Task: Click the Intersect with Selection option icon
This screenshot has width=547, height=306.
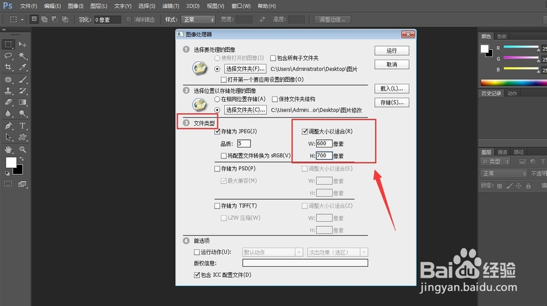Action: coord(65,19)
